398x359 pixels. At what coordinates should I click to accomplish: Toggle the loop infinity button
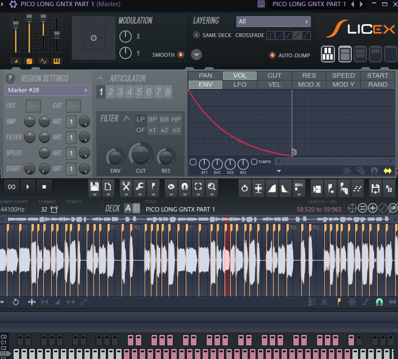tap(11, 187)
